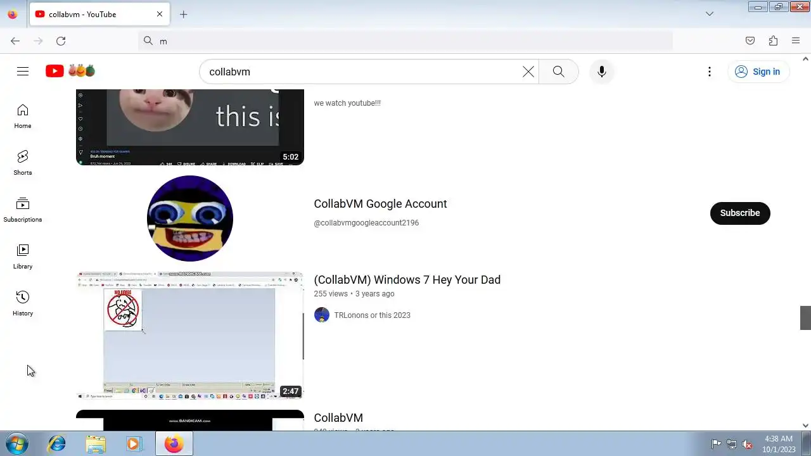Save page to Pocket
Viewport: 811px width, 456px height.
[750, 41]
